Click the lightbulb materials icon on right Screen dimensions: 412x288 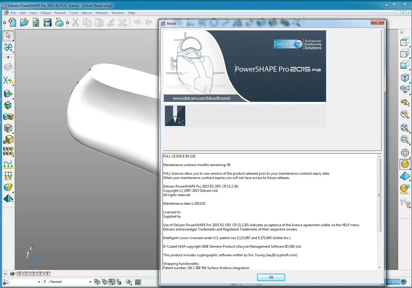tap(405, 202)
